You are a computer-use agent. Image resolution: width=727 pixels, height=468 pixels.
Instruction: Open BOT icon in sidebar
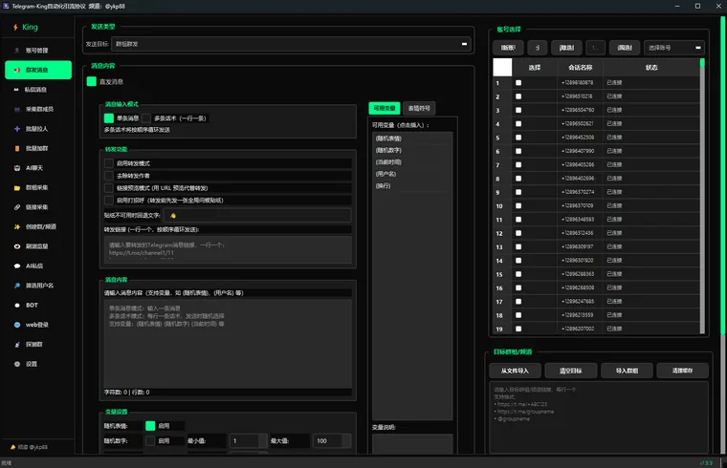pyautogui.click(x=17, y=305)
